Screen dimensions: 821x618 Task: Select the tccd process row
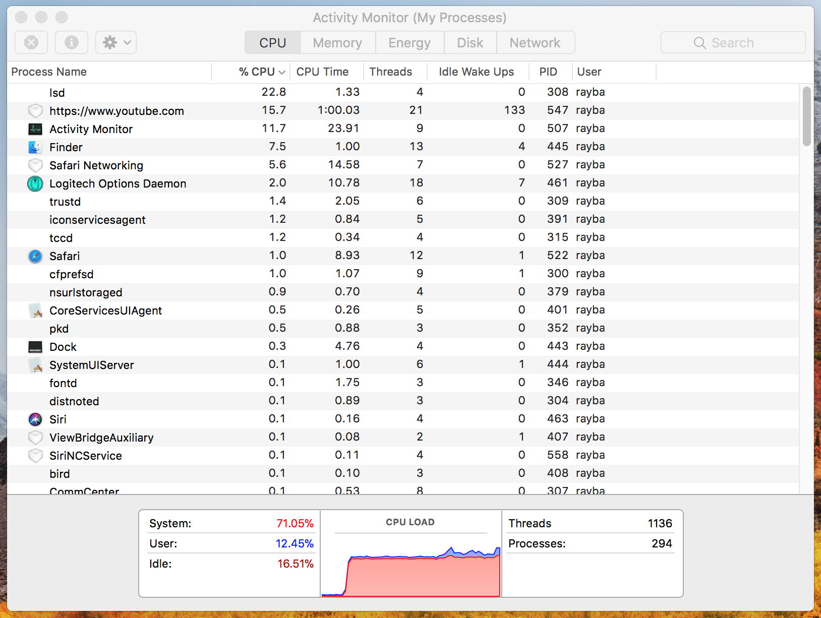tap(403, 237)
